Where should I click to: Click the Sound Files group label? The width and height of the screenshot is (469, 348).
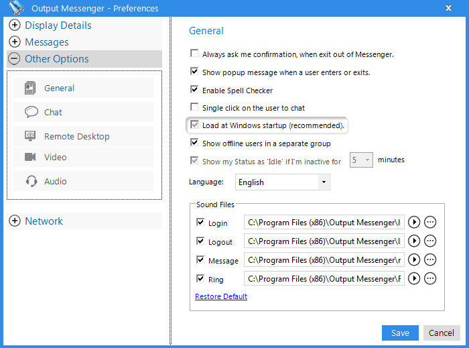tap(215, 205)
